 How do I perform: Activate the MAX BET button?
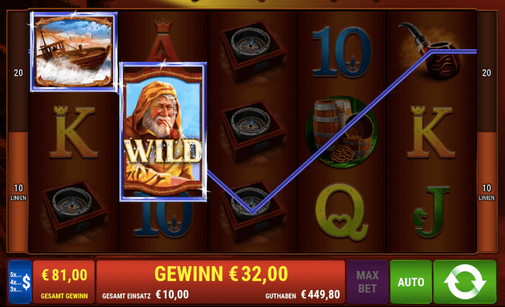coord(367,282)
